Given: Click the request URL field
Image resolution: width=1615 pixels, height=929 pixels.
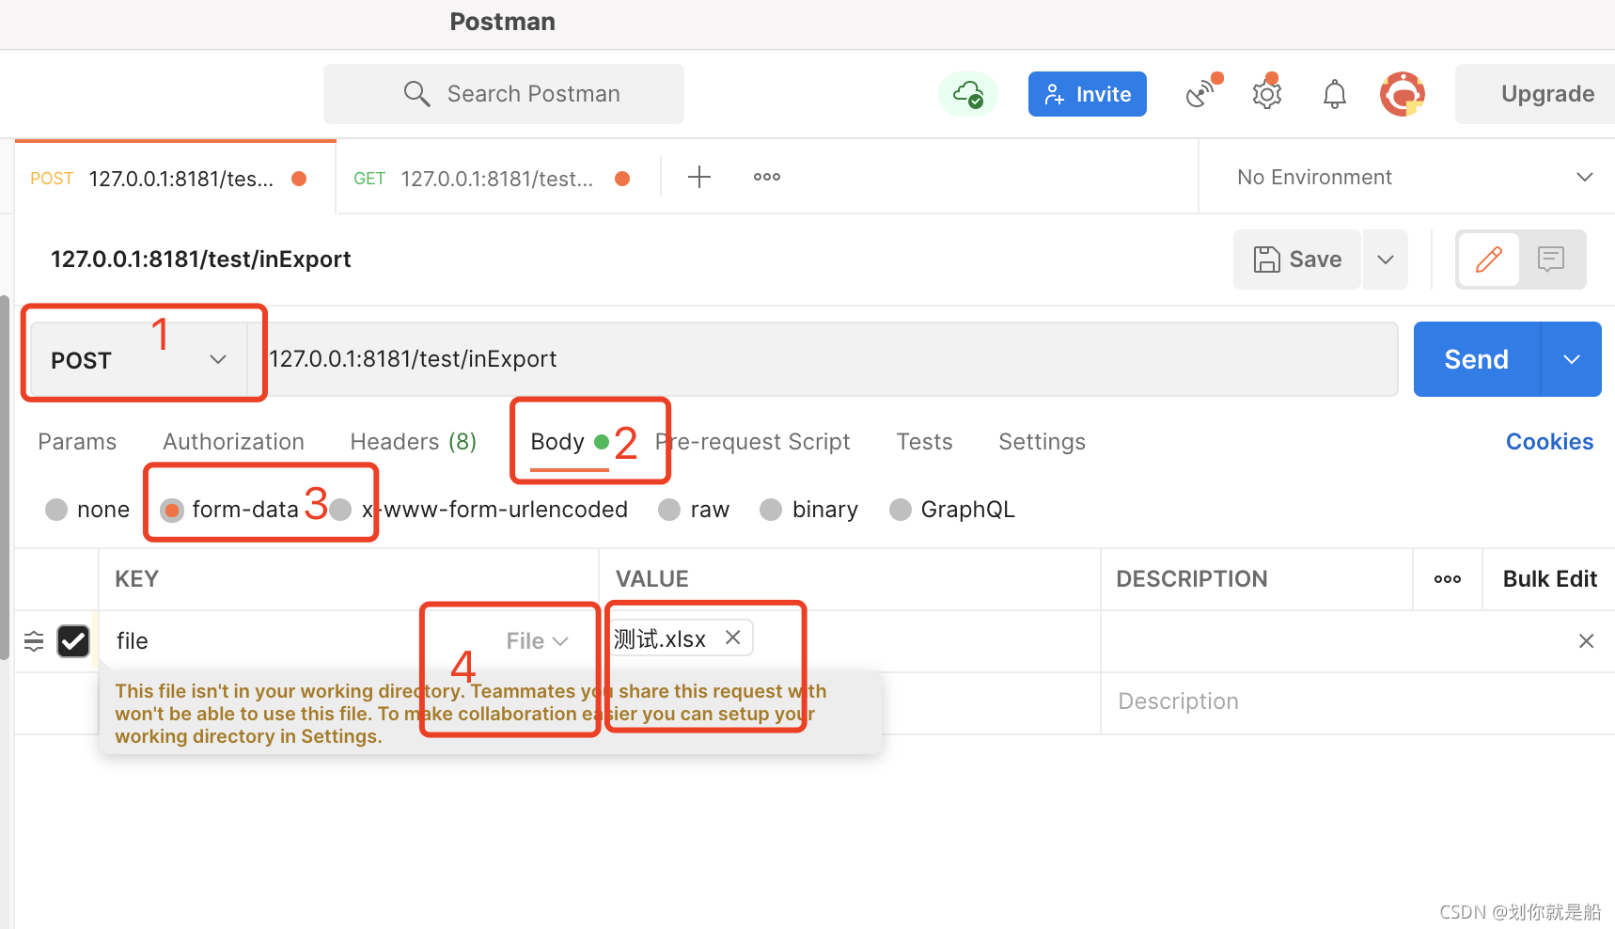Looking at the screenshot, I should (823, 359).
